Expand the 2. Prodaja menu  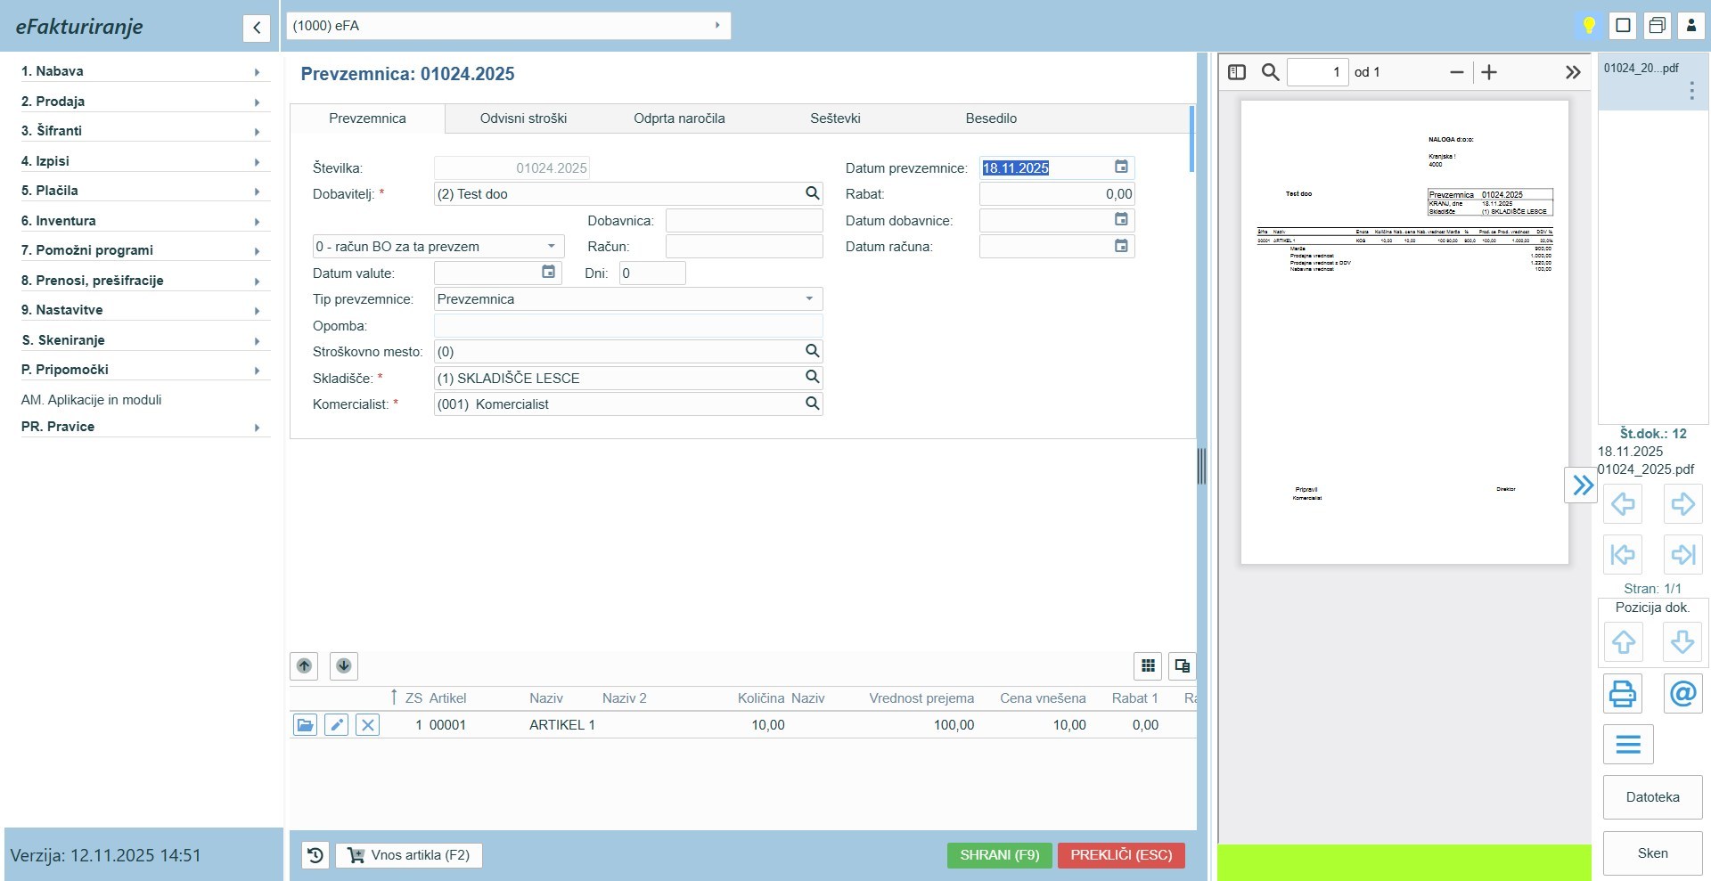click(145, 102)
